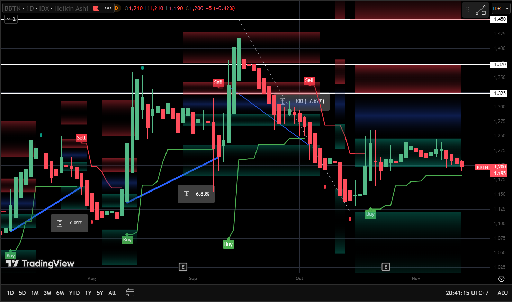
Task: Click the open value O1,210
Action: tap(134, 8)
